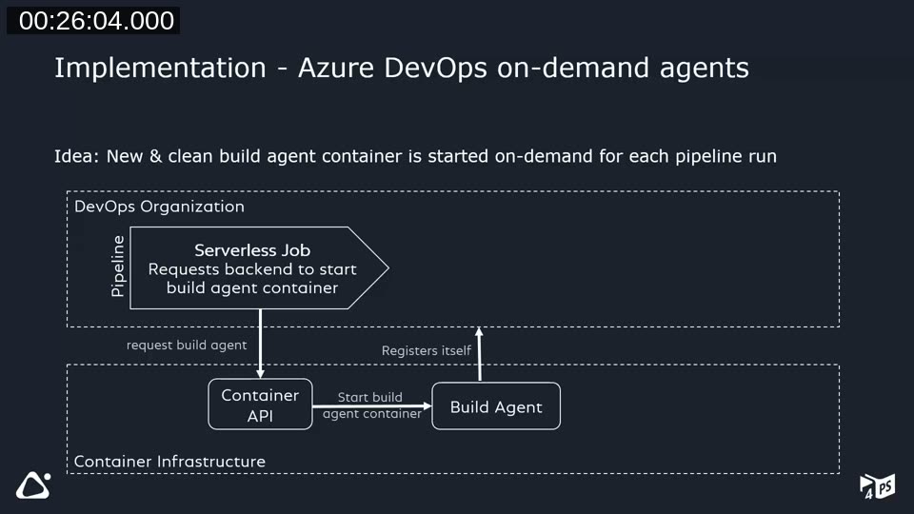Select the vertical 'Pipeline' label
The height and width of the screenshot is (514, 914).
tap(118, 267)
